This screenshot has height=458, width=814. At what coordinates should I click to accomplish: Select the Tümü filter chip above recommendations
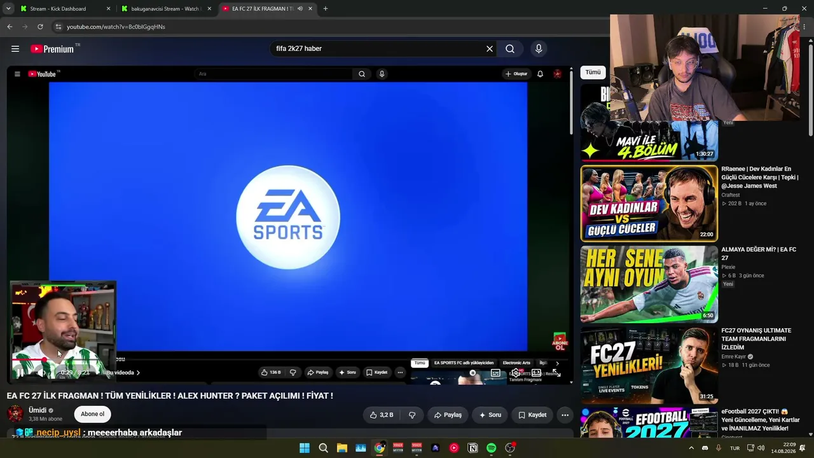[x=593, y=73]
